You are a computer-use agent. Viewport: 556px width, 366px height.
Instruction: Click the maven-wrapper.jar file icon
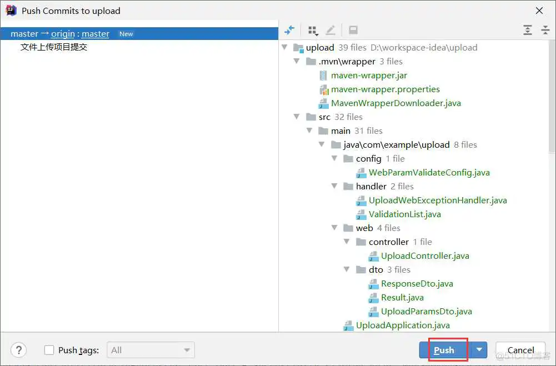[x=323, y=76]
